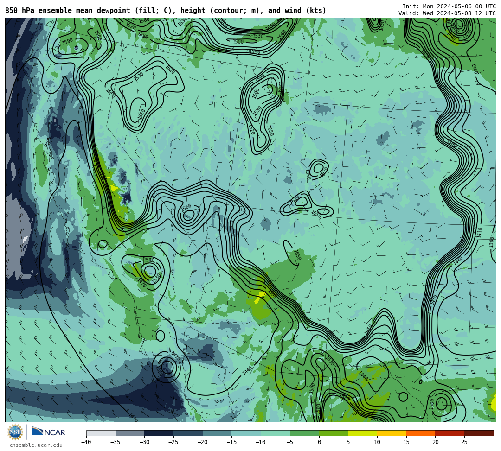This screenshot has width=501, height=451.
Task: Click the 'Init: Mon 2024-05-06 00 UTC' text
Action: (x=449, y=6)
